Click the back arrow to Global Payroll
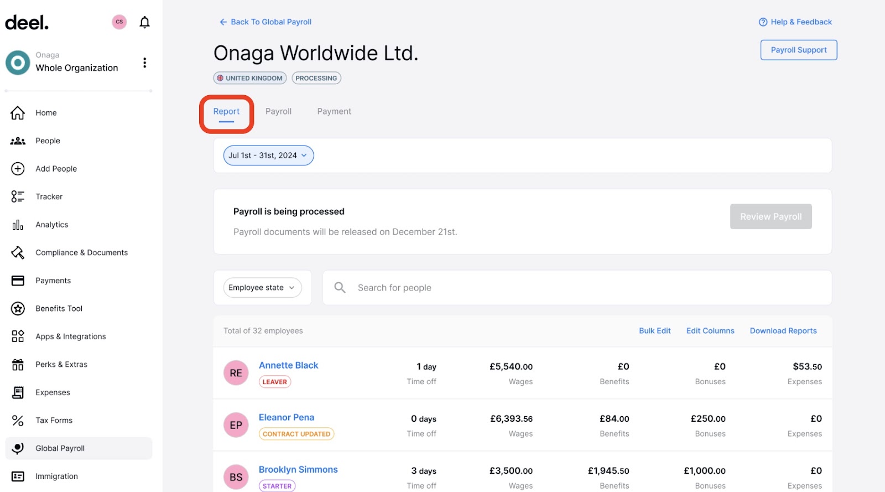The width and height of the screenshot is (885, 492). point(223,22)
